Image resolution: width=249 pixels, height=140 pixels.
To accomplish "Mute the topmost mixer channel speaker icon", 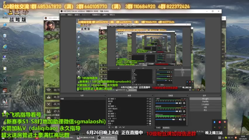I will coord(181,103).
